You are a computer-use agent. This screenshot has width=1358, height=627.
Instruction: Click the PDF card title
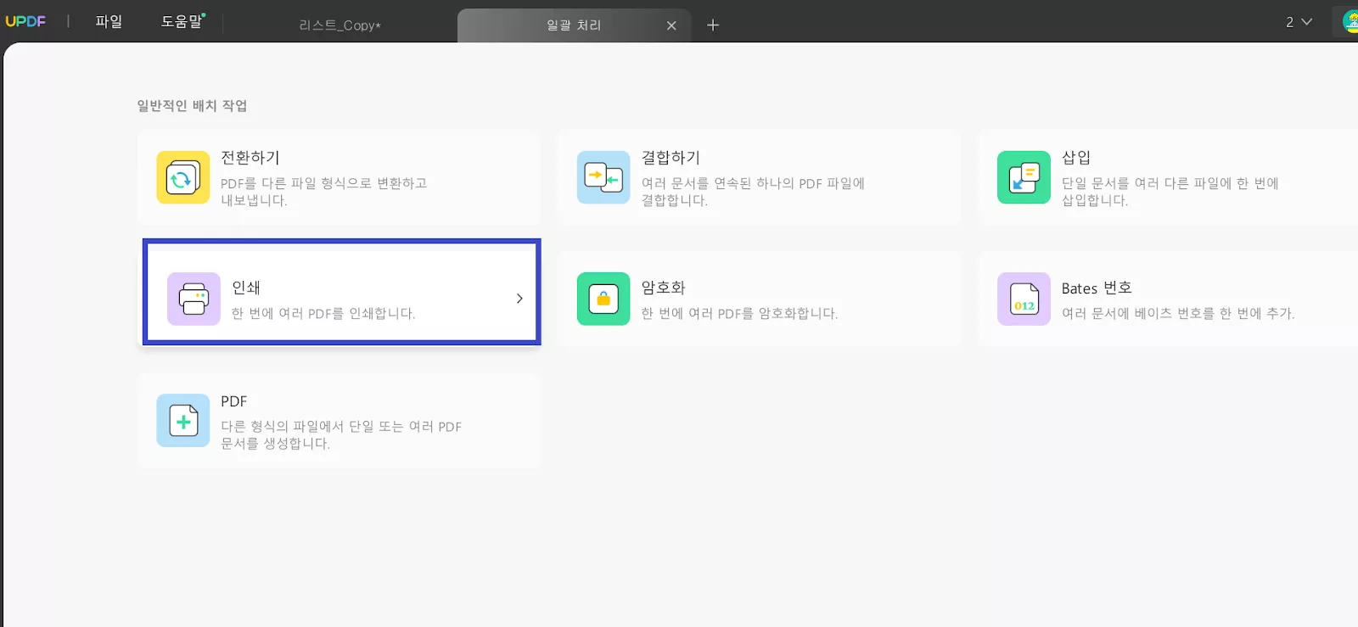pyautogui.click(x=233, y=401)
